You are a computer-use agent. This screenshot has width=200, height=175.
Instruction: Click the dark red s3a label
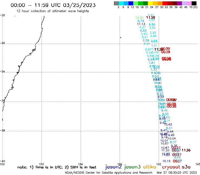coord(186,167)
